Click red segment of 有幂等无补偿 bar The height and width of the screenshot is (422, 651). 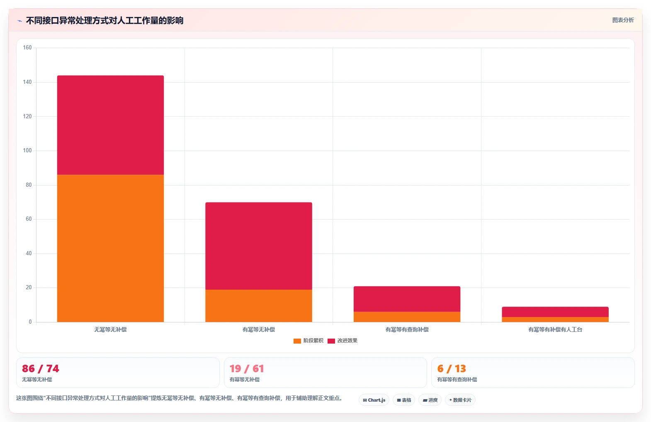click(x=259, y=246)
